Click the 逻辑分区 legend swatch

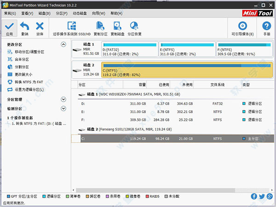click(44, 196)
